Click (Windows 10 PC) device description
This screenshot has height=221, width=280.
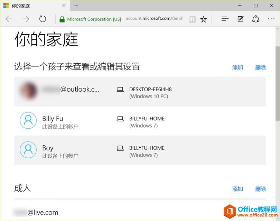(149, 96)
